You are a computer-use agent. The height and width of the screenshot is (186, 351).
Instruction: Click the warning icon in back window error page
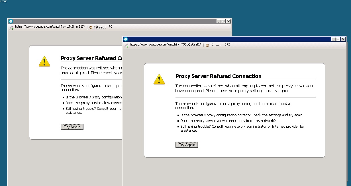click(x=44, y=61)
